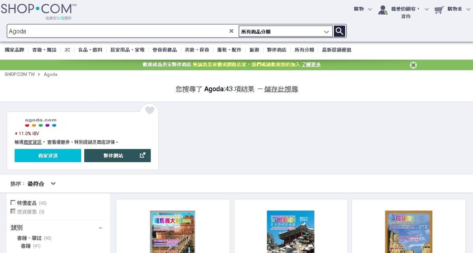
Task: Open the 最符合 sort order dropdown
Action: (42, 184)
